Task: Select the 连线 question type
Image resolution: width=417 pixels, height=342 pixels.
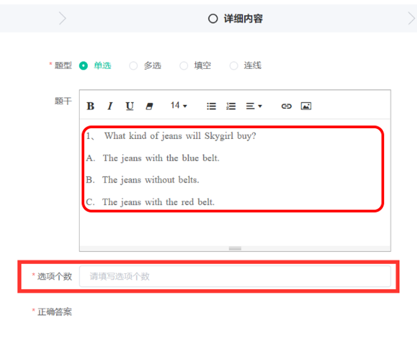Action: pos(246,66)
